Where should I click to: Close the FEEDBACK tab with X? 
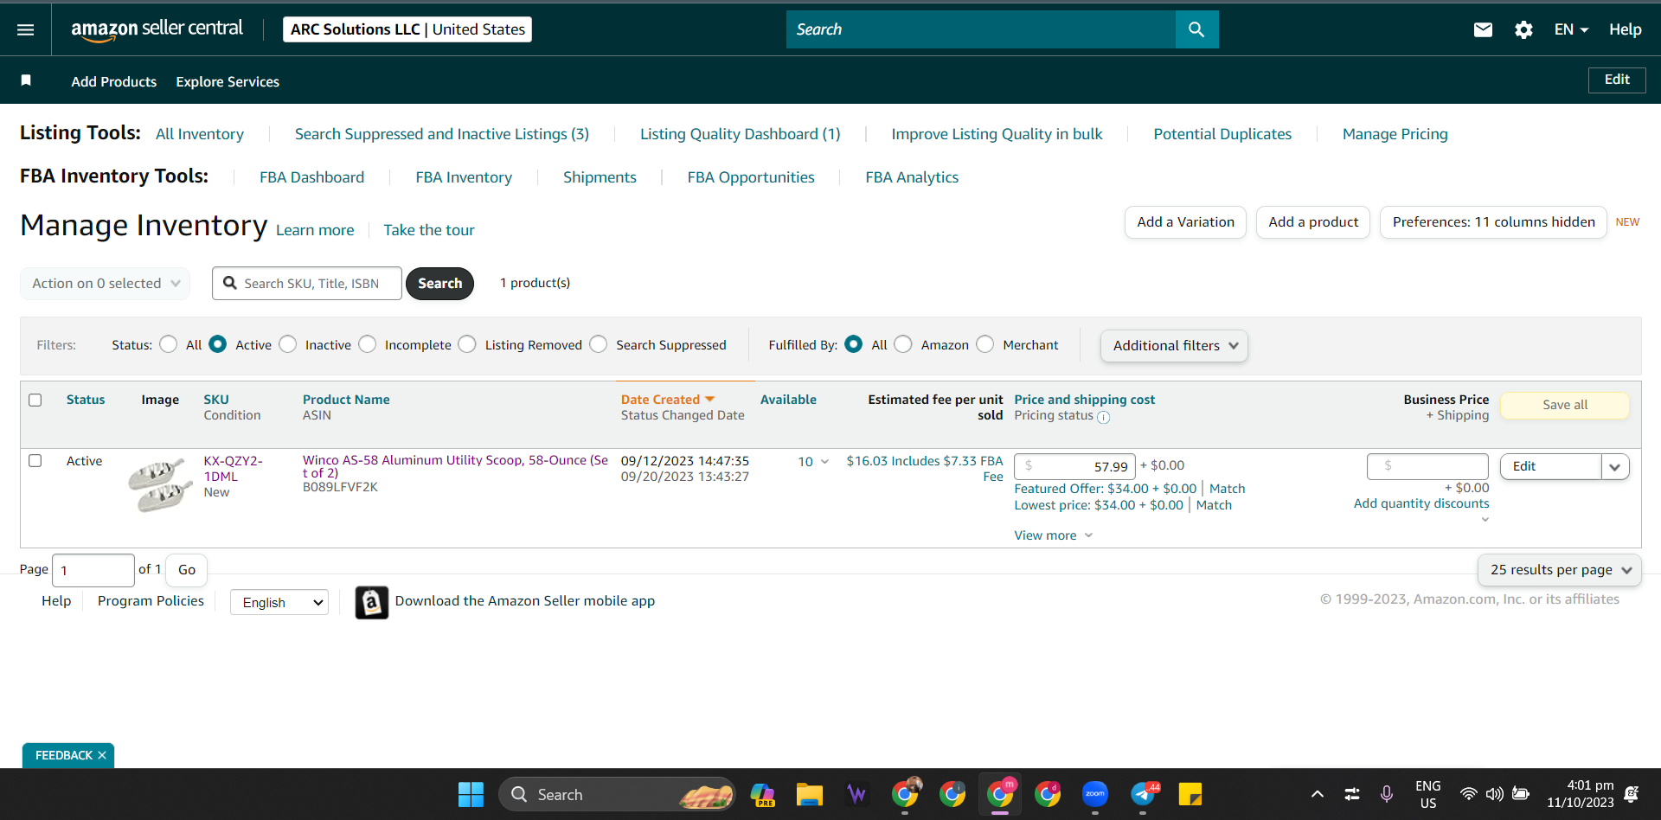pyautogui.click(x=102, y=755)
